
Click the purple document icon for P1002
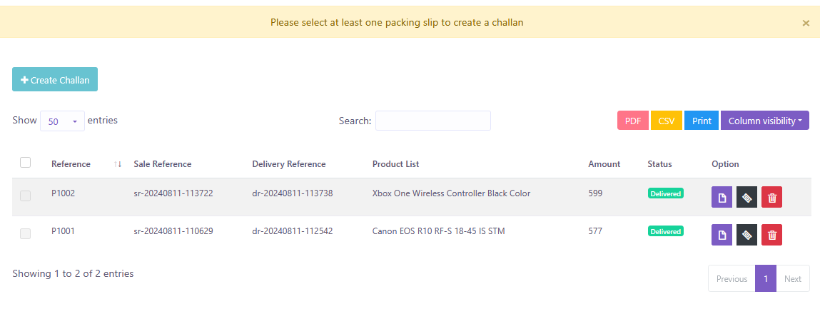click(722, 198)
